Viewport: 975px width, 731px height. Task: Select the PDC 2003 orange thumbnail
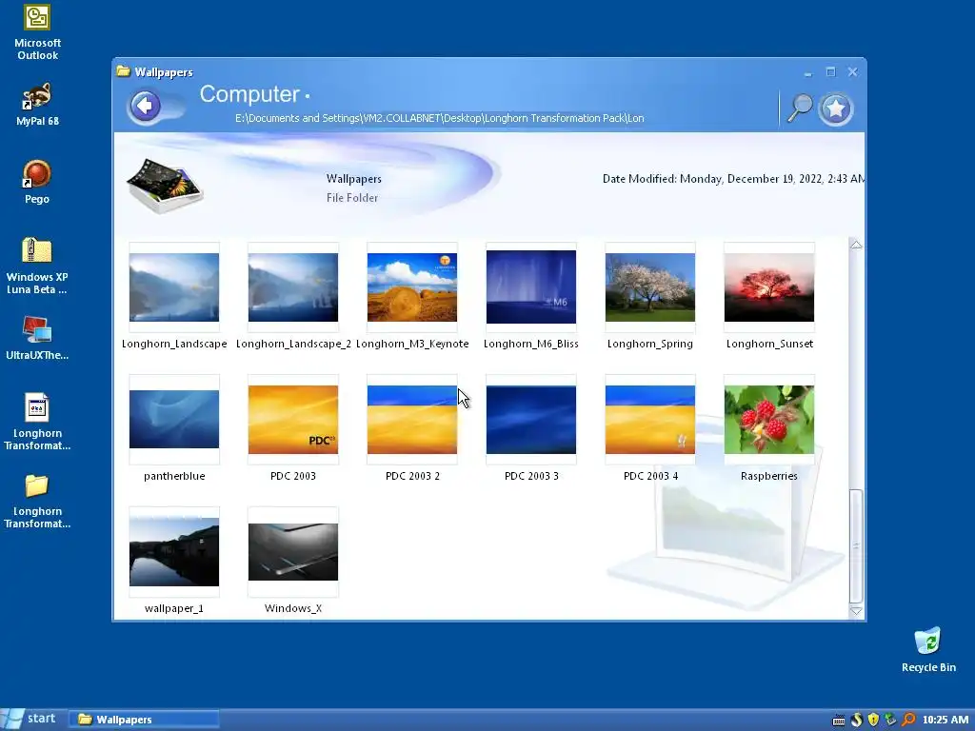coord(293,420)
